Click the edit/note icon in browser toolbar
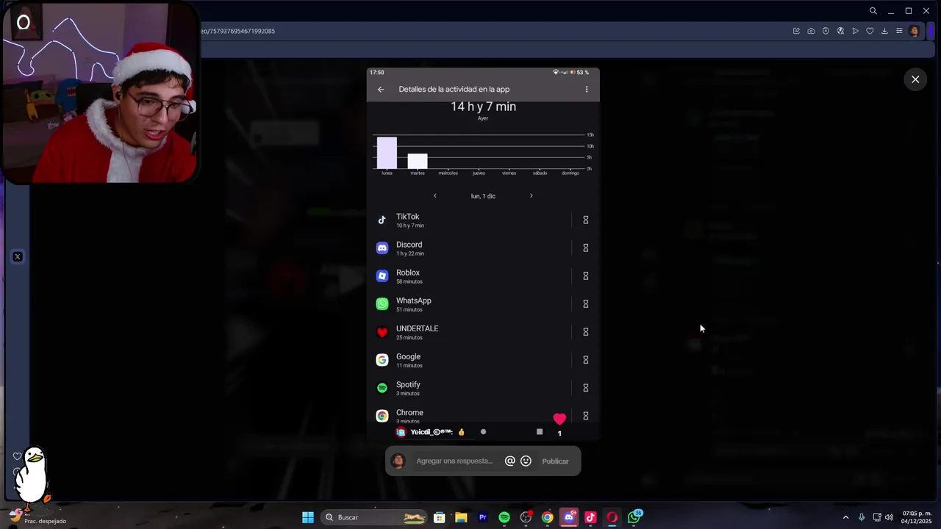 pyautogui.click(x=796, y=31)
